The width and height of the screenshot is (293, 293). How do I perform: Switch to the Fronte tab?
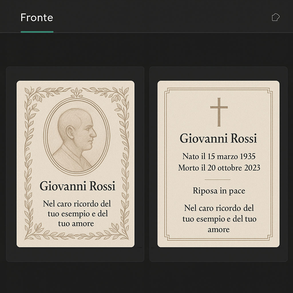(x=37, y=18)
